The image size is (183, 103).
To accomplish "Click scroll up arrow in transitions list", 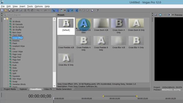I will click(x=54, y=19).
